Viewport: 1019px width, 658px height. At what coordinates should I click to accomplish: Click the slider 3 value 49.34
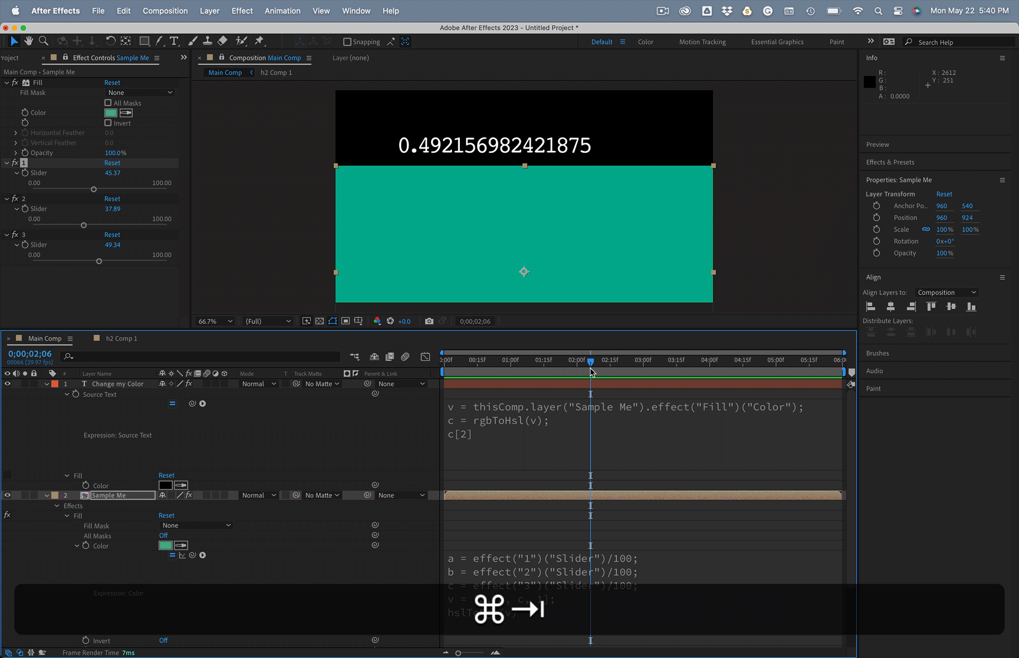pos(113,245)
